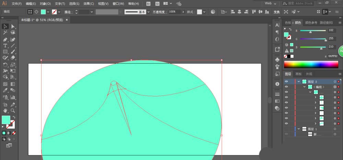
Task: Select the Free Transform tool
Action: tap(13, 71)
